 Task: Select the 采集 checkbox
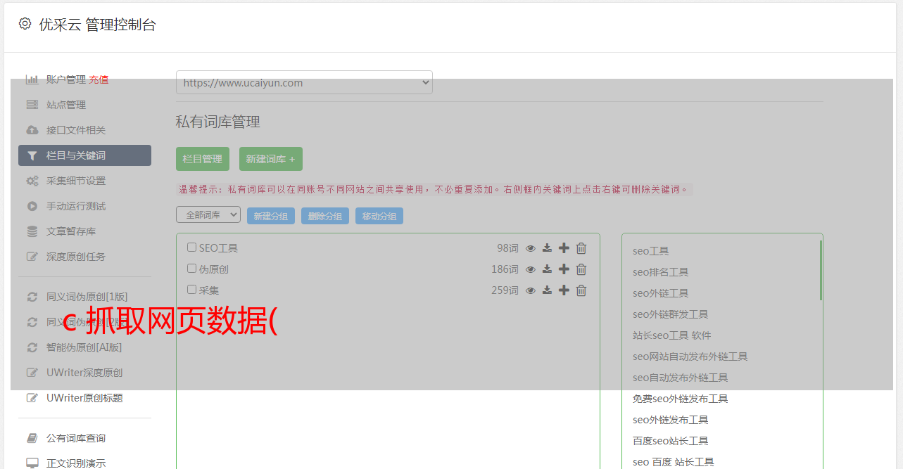191,290
